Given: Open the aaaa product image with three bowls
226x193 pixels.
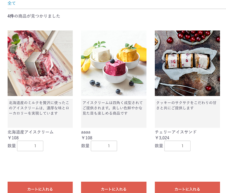Looking at the screenshot, I should [114, 63].
